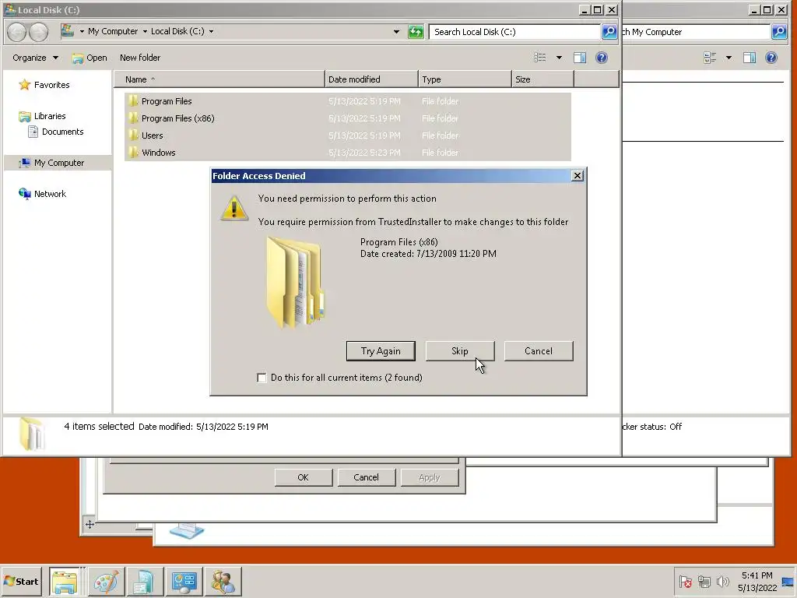Screen dimensions: 797x598
Task: Toggle the preview pane icon in Local Disk
Action: click(x=579, y=58)
